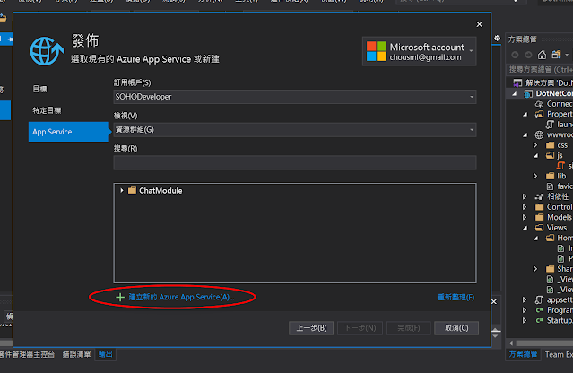Click the Connected Services cloud icon
573x373 pixels.
[x=539, y=104]
